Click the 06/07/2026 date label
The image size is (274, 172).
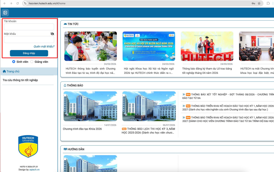169,125
